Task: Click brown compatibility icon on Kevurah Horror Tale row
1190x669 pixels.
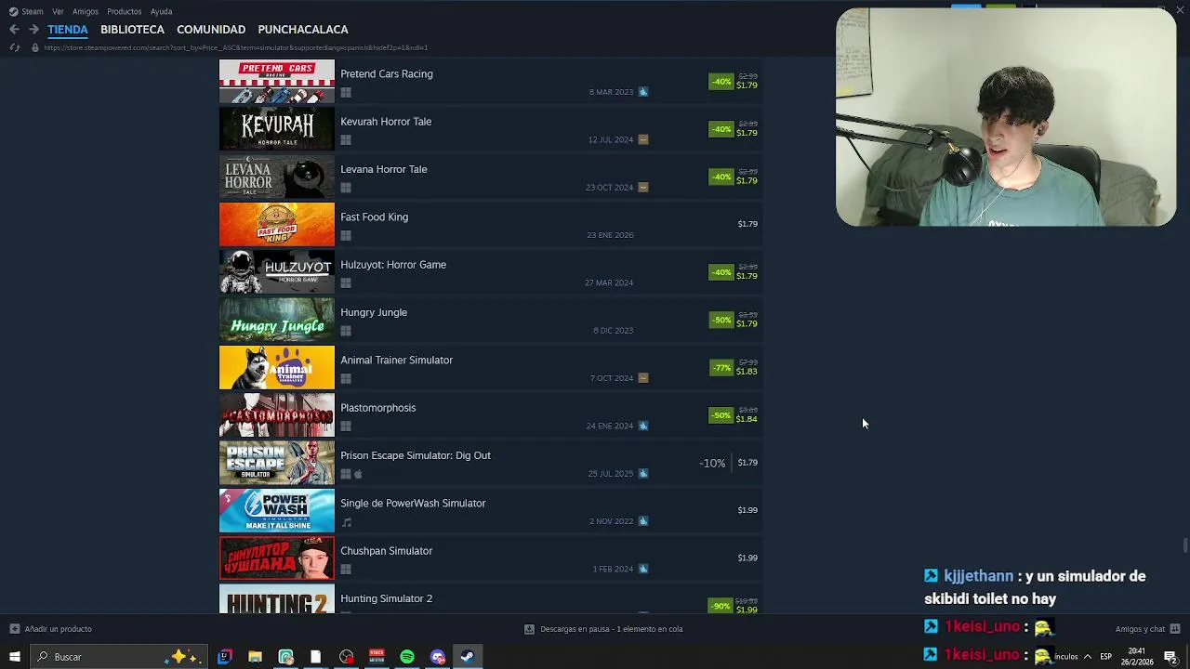Action: click(643, 139)
